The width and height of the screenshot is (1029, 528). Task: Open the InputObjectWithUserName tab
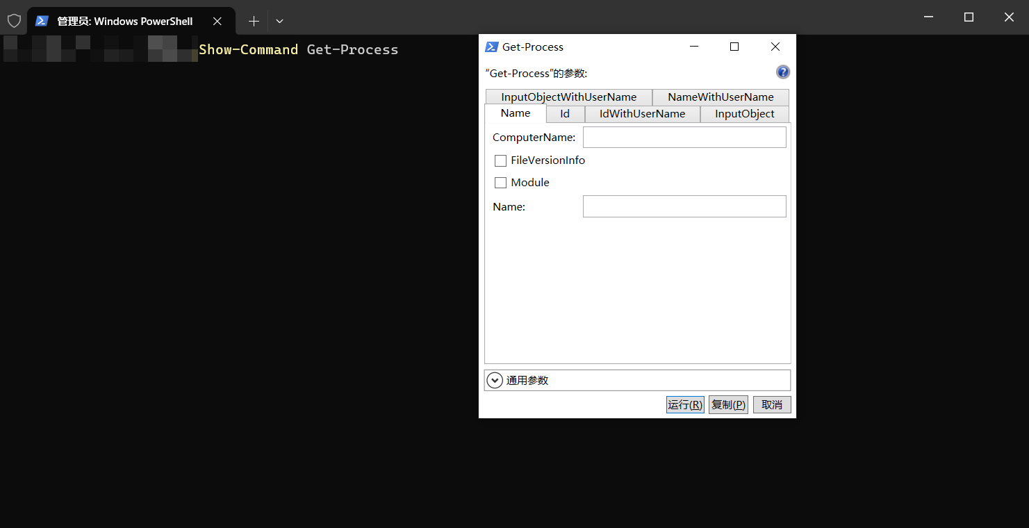click(x=568, y=97)
